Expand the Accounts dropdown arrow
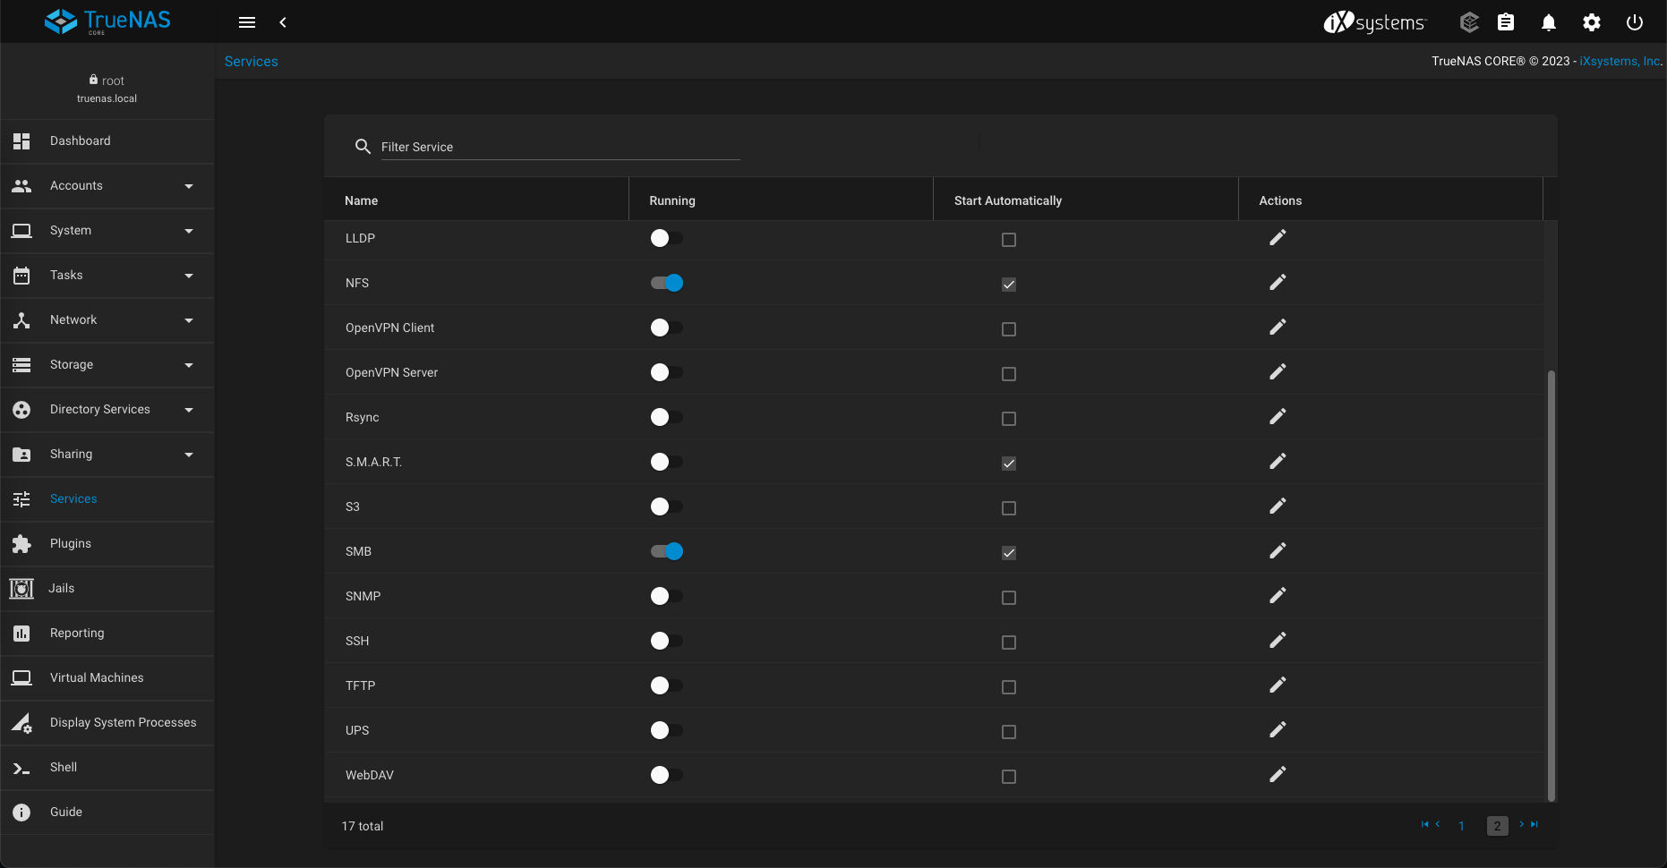 click(189, 186)
